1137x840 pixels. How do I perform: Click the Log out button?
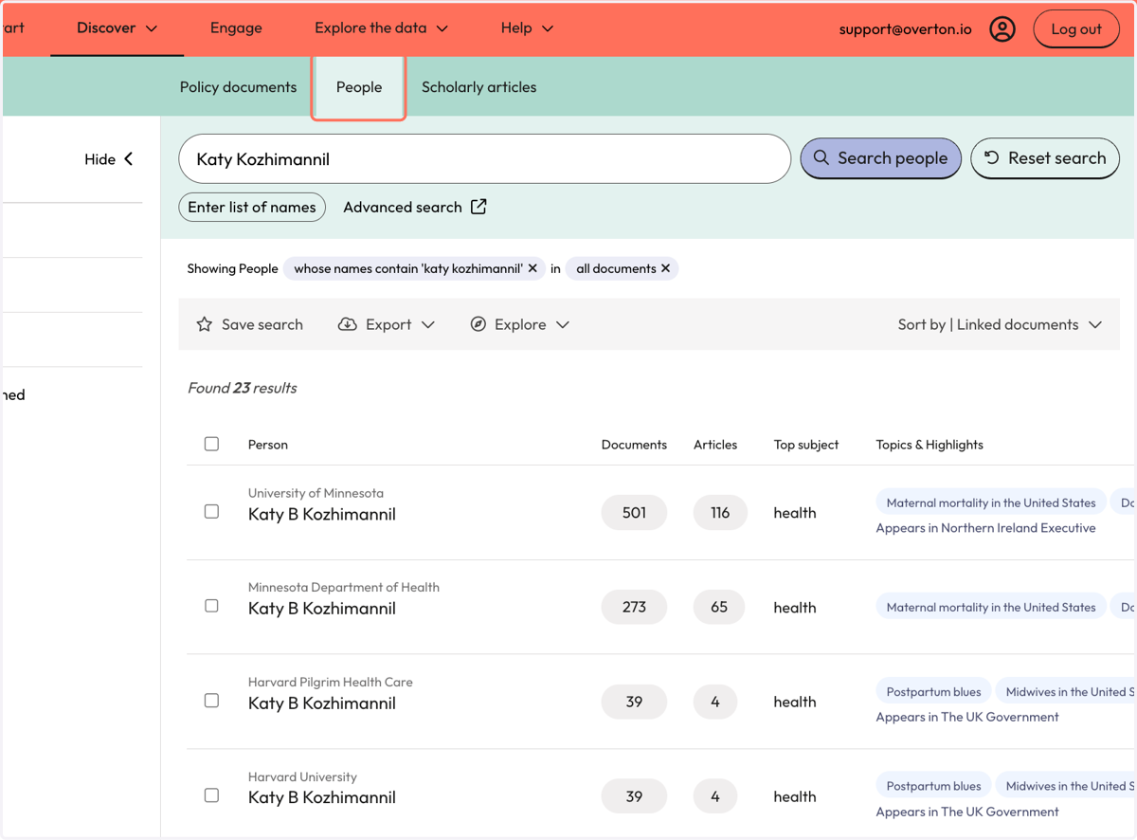click(x=1076, y=28)
